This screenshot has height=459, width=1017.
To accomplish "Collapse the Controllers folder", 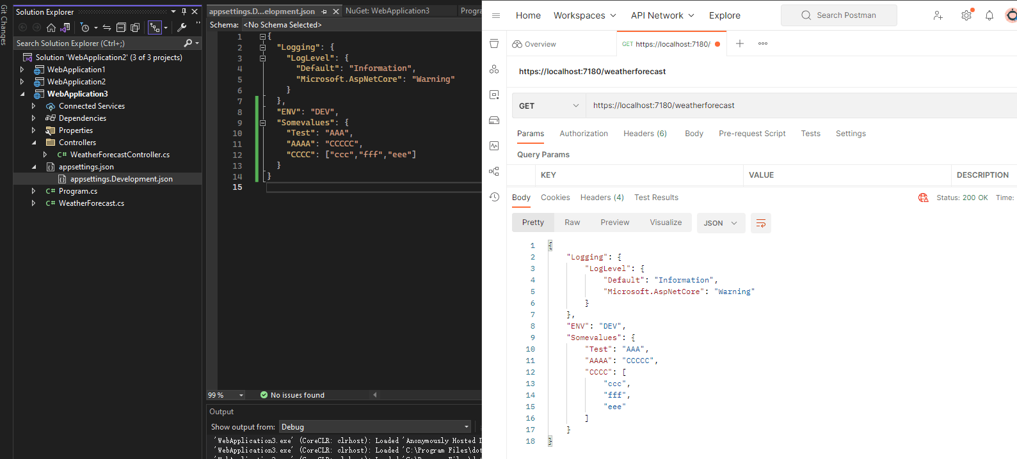I will pos(34,143).
